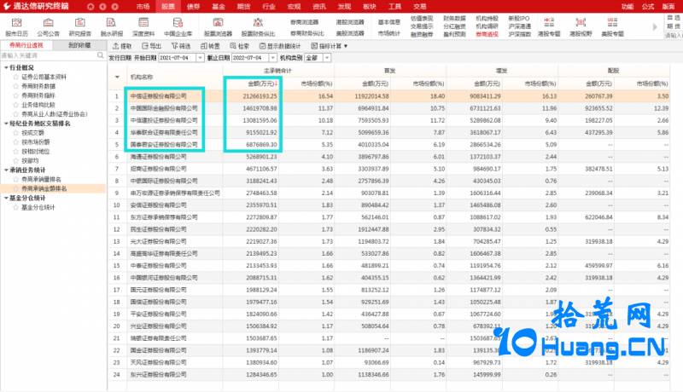Open the 港股视野 icon
Screen dimensions: 683x392
(x=581, y=27)
